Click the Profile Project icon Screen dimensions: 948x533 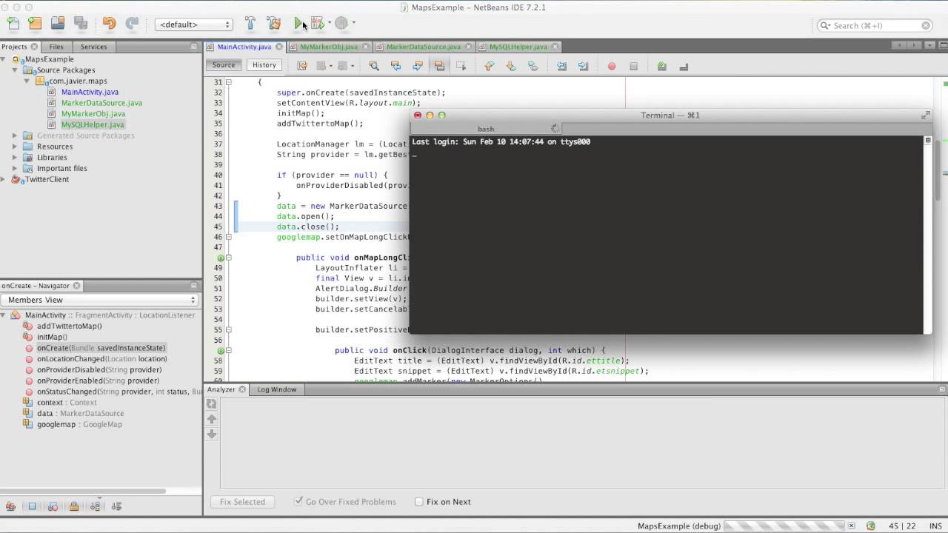coord(341,24)
